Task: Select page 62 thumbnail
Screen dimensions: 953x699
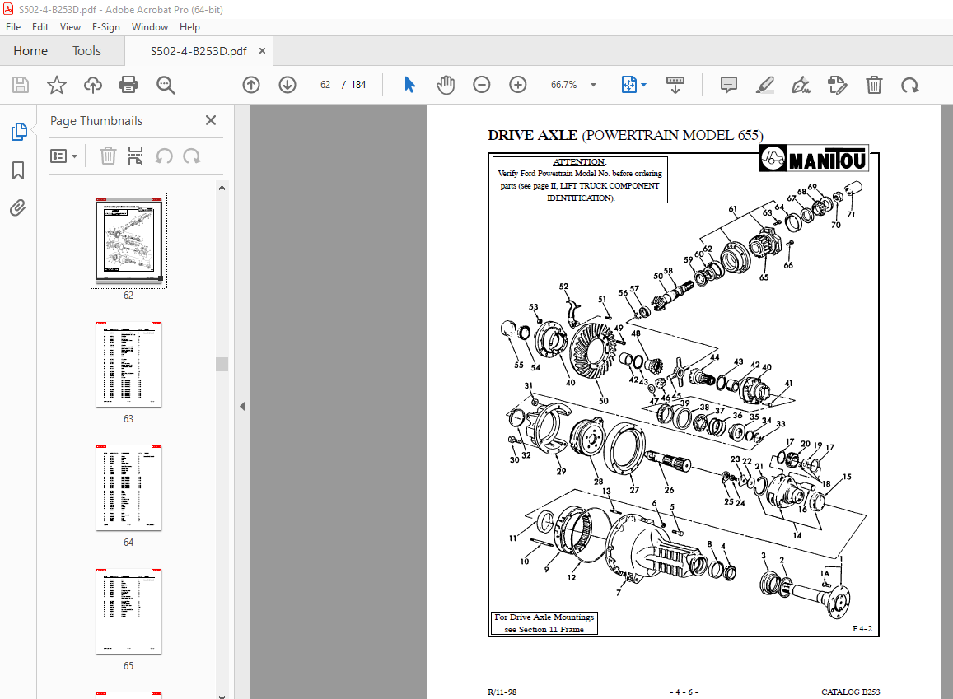Action: coord(128,240)
